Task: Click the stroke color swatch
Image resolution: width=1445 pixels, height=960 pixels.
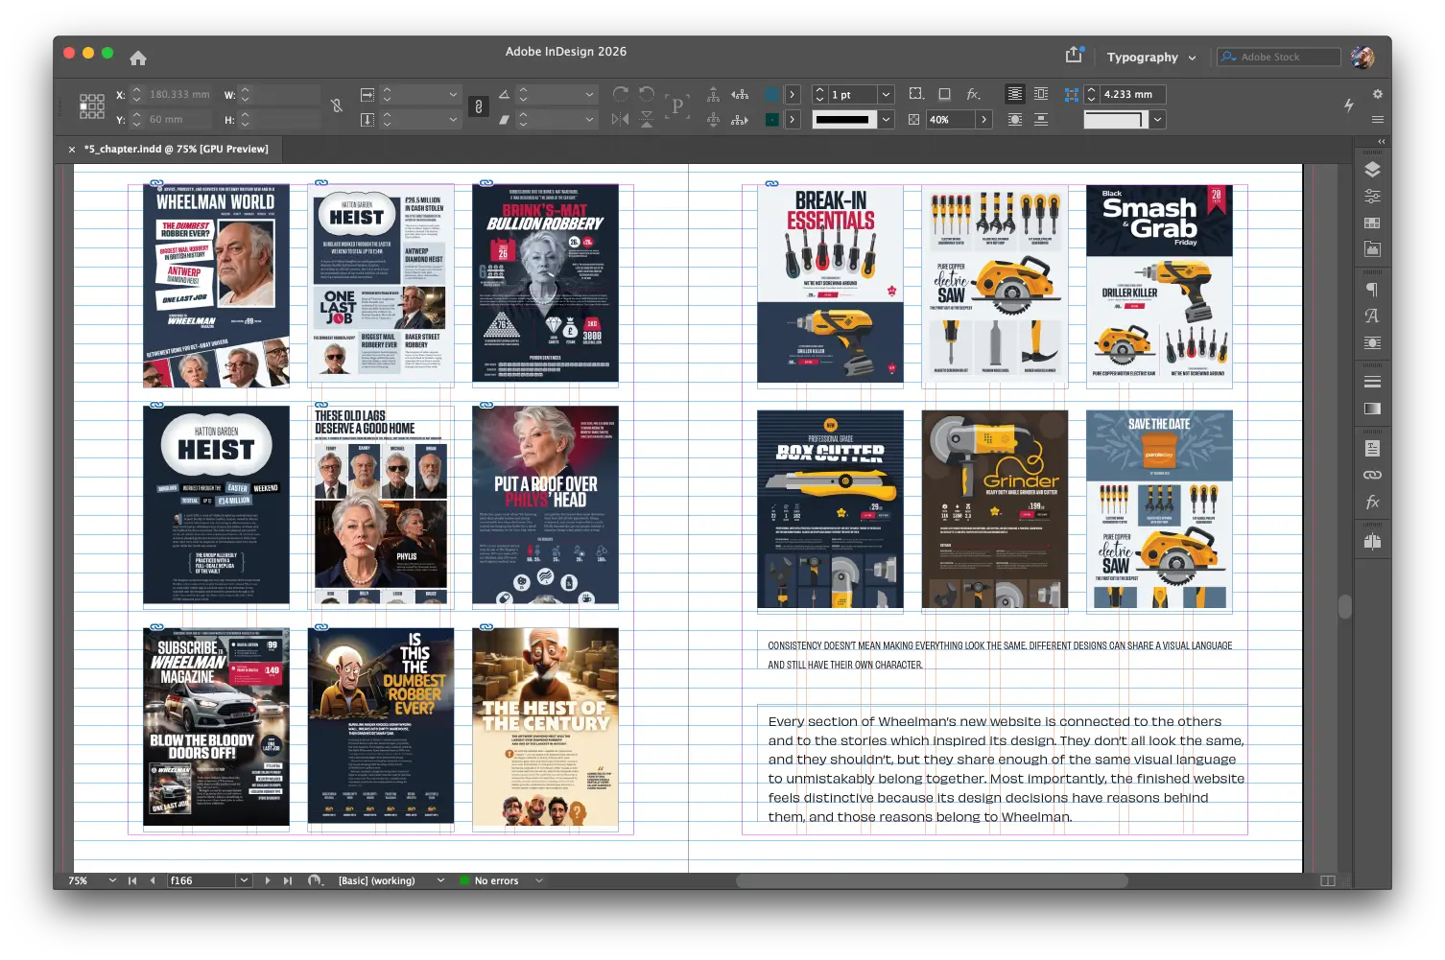Action: [x=771, y=120]
